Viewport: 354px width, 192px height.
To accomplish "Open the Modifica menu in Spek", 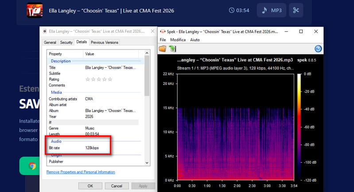I will (x=178, y=40).
